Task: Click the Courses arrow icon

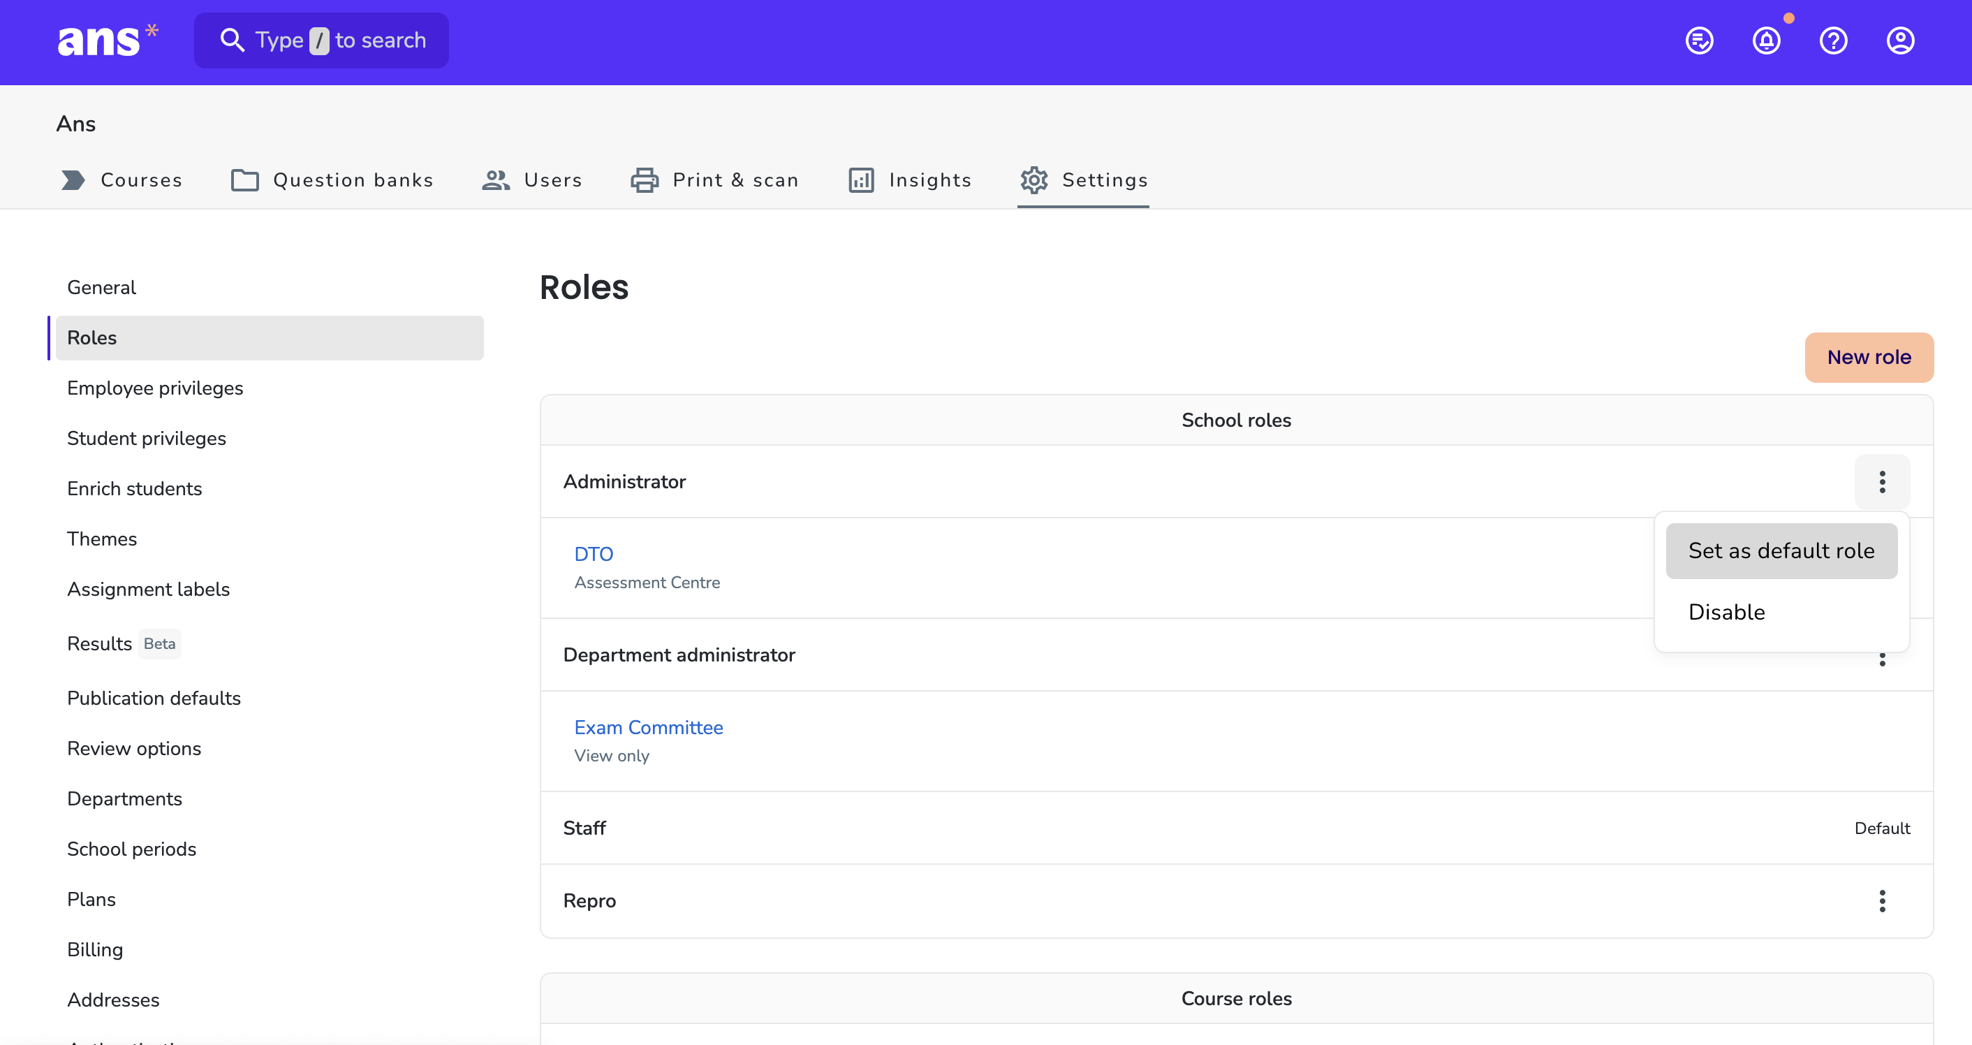Action: 73,180
